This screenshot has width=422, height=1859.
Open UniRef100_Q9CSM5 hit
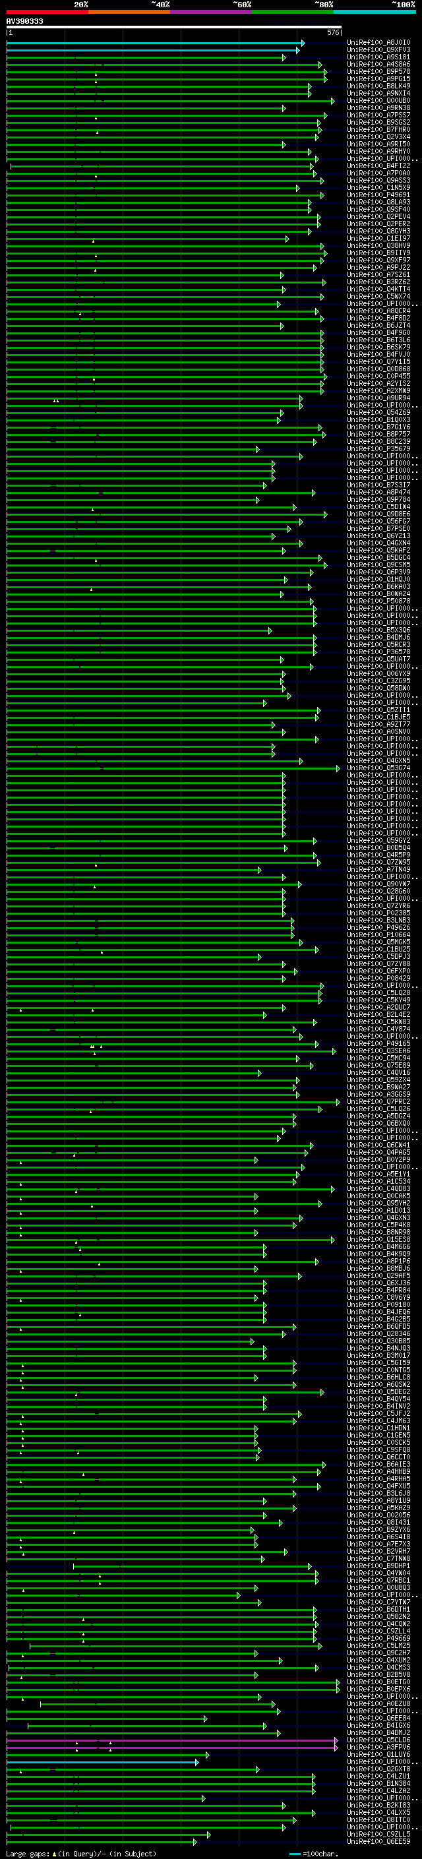click(378, 564)
